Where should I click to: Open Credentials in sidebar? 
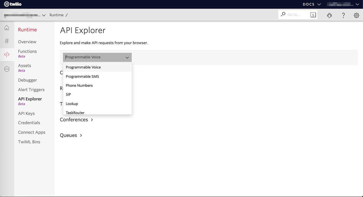tap(29, 123)
